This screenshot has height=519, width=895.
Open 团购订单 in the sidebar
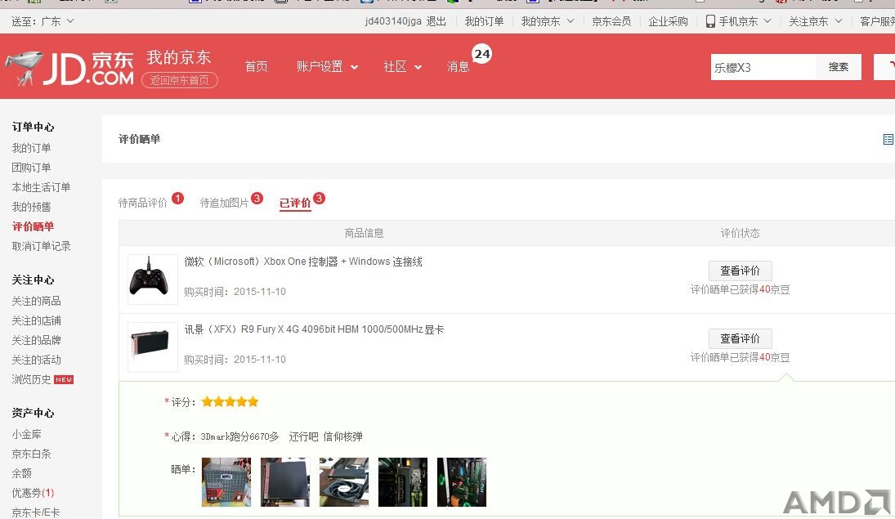point(31,168)
